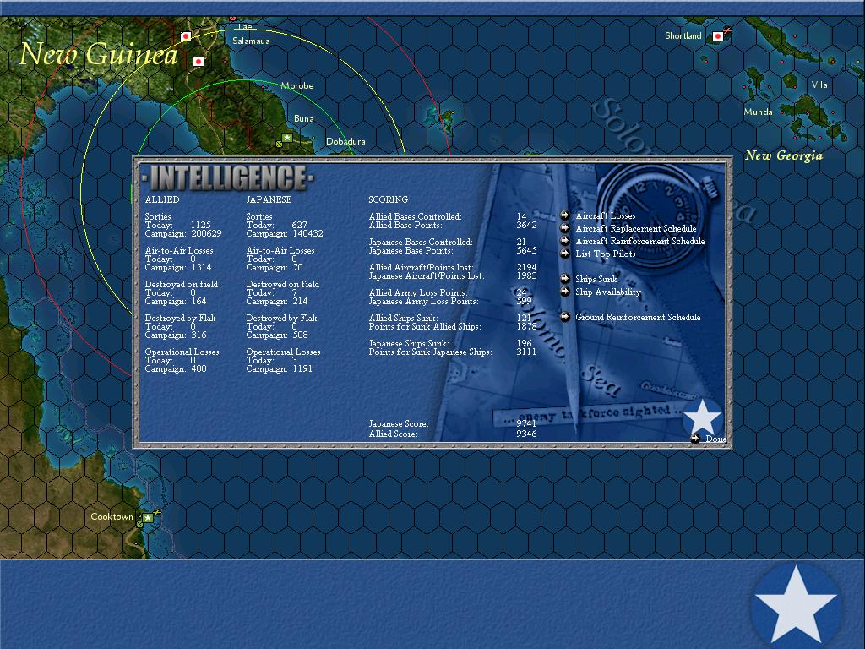Screen dimensions: 865x649
Task: Click the arrow icon beside Ships Sunk
Action: 564,279
